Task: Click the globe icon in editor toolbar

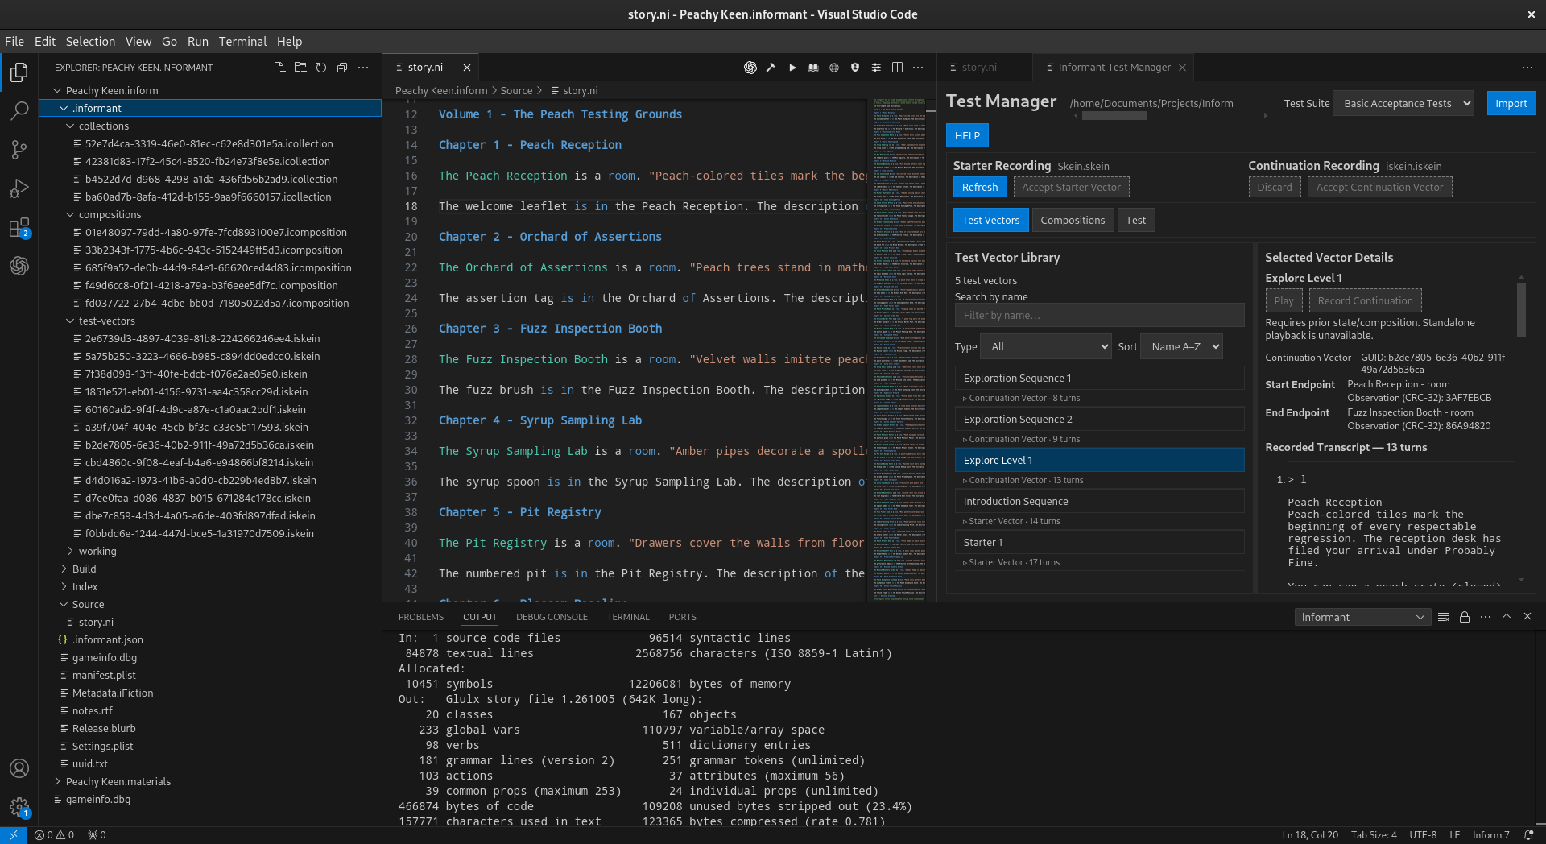Action: pyautogui.click(x=834, y=68)
